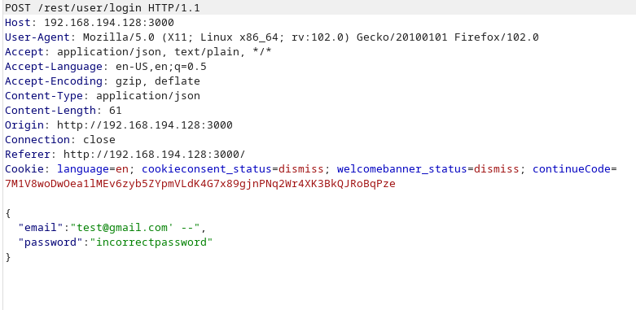Click the Accept-Encoding gzip, deflate value
The height and width of the screenshot is (310, 636).
158,81
